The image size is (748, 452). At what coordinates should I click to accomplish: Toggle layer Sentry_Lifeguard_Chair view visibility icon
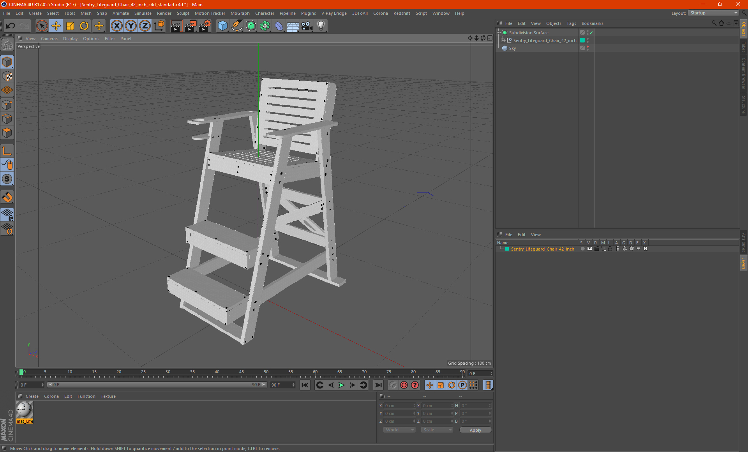point(589,249)
